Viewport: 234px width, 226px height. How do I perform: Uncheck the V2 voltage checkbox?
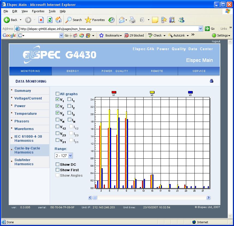(57, 106)
